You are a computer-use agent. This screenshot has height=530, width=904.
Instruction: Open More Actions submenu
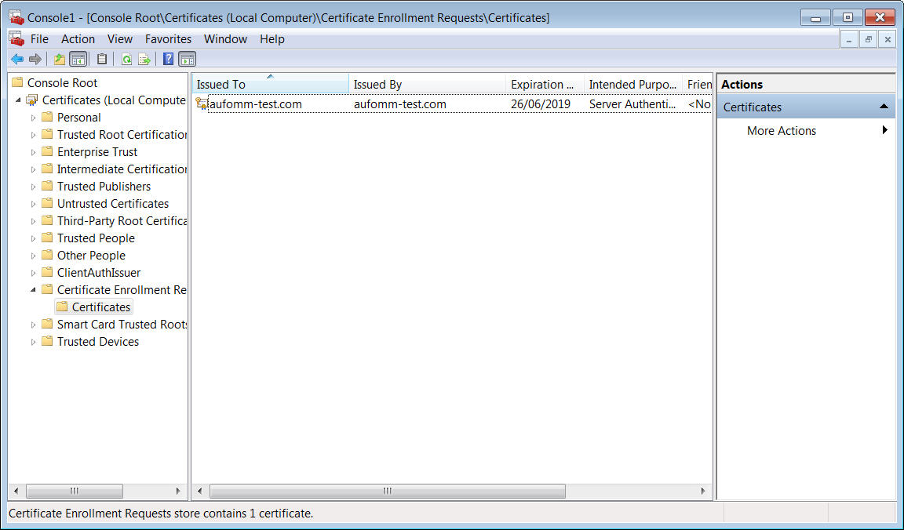[x=782, y=131]
